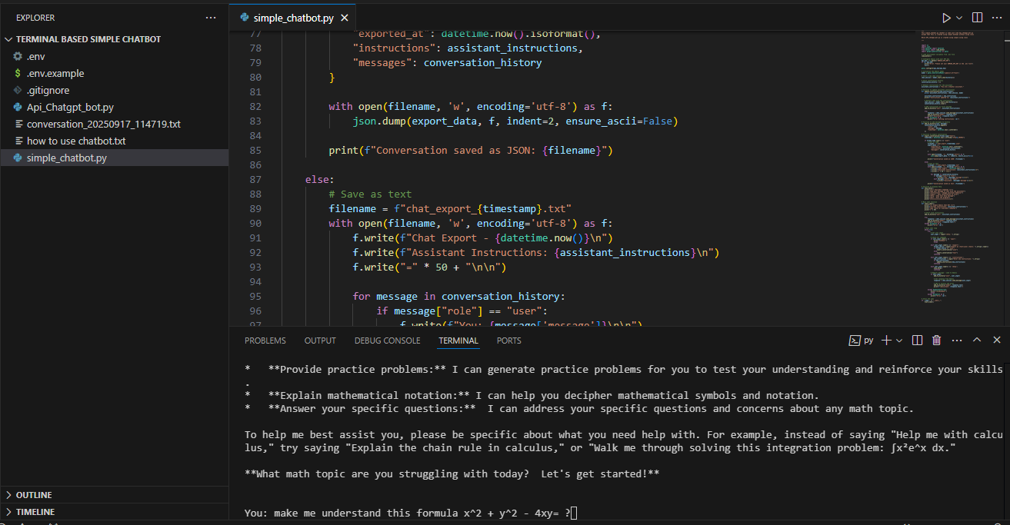Switch to the OUTPUT tab
The height and width of the screenshot is (525, 1010).
pyautogui.click(x=320, y=341)
